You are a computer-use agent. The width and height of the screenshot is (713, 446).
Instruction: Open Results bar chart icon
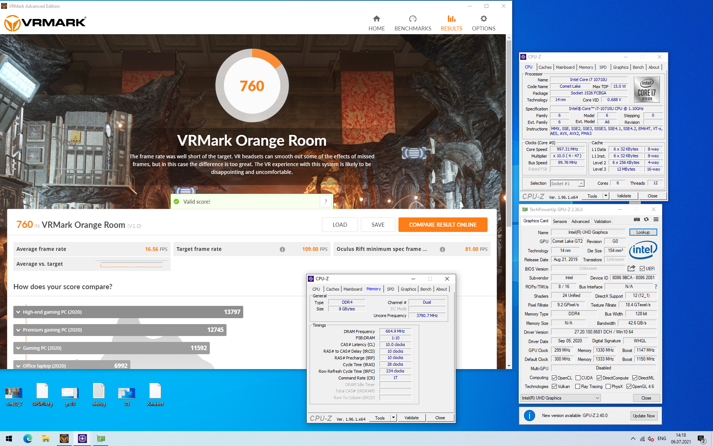tap(451, 19)
